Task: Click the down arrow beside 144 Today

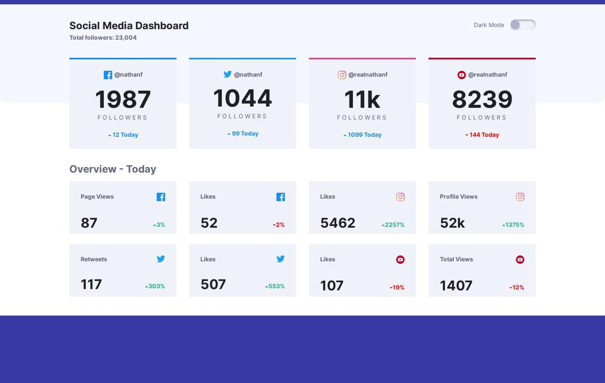Action: (x=467, y=135)
